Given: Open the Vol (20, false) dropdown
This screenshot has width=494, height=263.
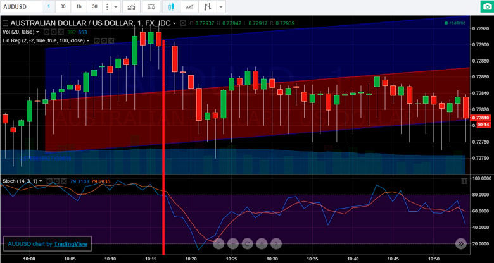Looking at the screenshot, I should tap(37, 32).
